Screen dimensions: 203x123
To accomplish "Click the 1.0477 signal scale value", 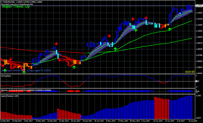I will pos(198,118).
